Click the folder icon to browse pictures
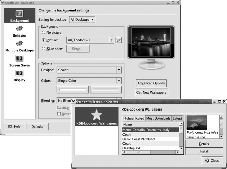The width and height of the screenshot is (227, 169). click(118, 40)
